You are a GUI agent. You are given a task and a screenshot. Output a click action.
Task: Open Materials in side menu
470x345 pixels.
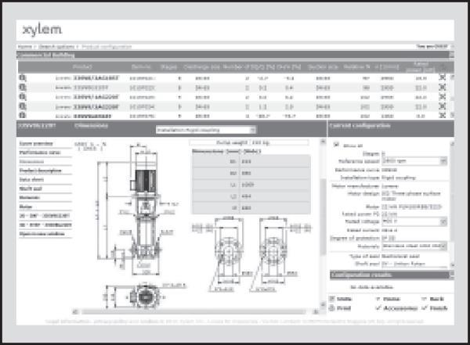tap(30, 198)
